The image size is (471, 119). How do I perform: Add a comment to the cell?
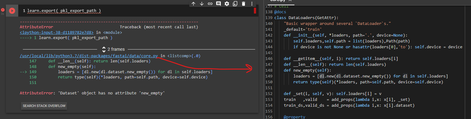[218, 4]
